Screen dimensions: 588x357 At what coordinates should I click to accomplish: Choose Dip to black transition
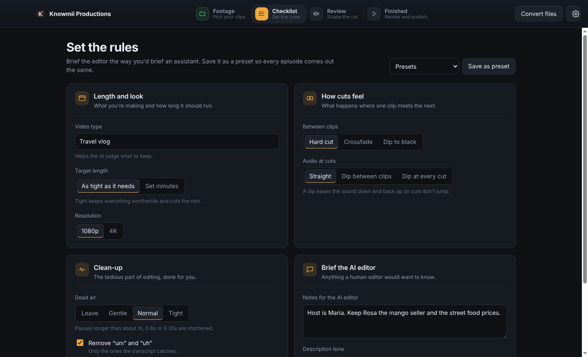[x=400, y=142]
